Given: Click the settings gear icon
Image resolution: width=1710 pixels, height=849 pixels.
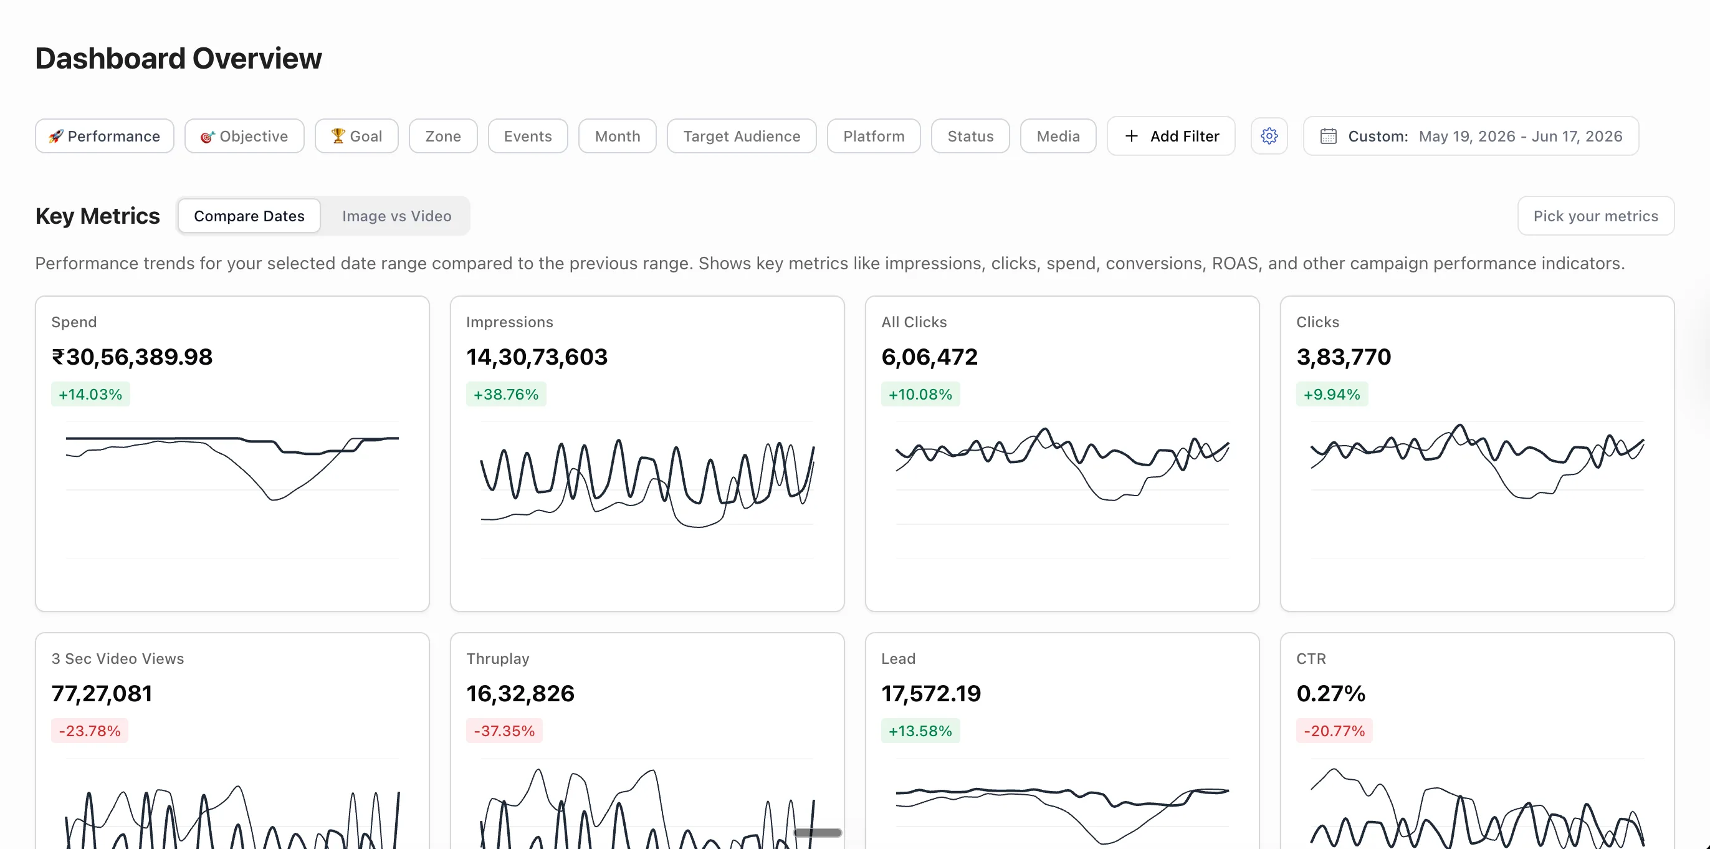Looking at the screenshot, I should click(1269, 136).
